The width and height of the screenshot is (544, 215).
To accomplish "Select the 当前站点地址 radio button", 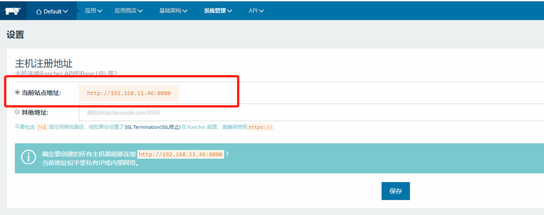I will pos(18,92).
